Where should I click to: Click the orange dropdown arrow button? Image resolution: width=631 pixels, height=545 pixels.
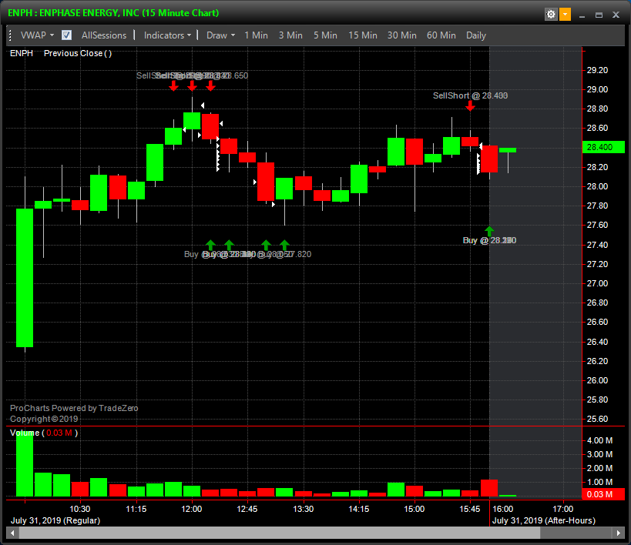[565, 15]
